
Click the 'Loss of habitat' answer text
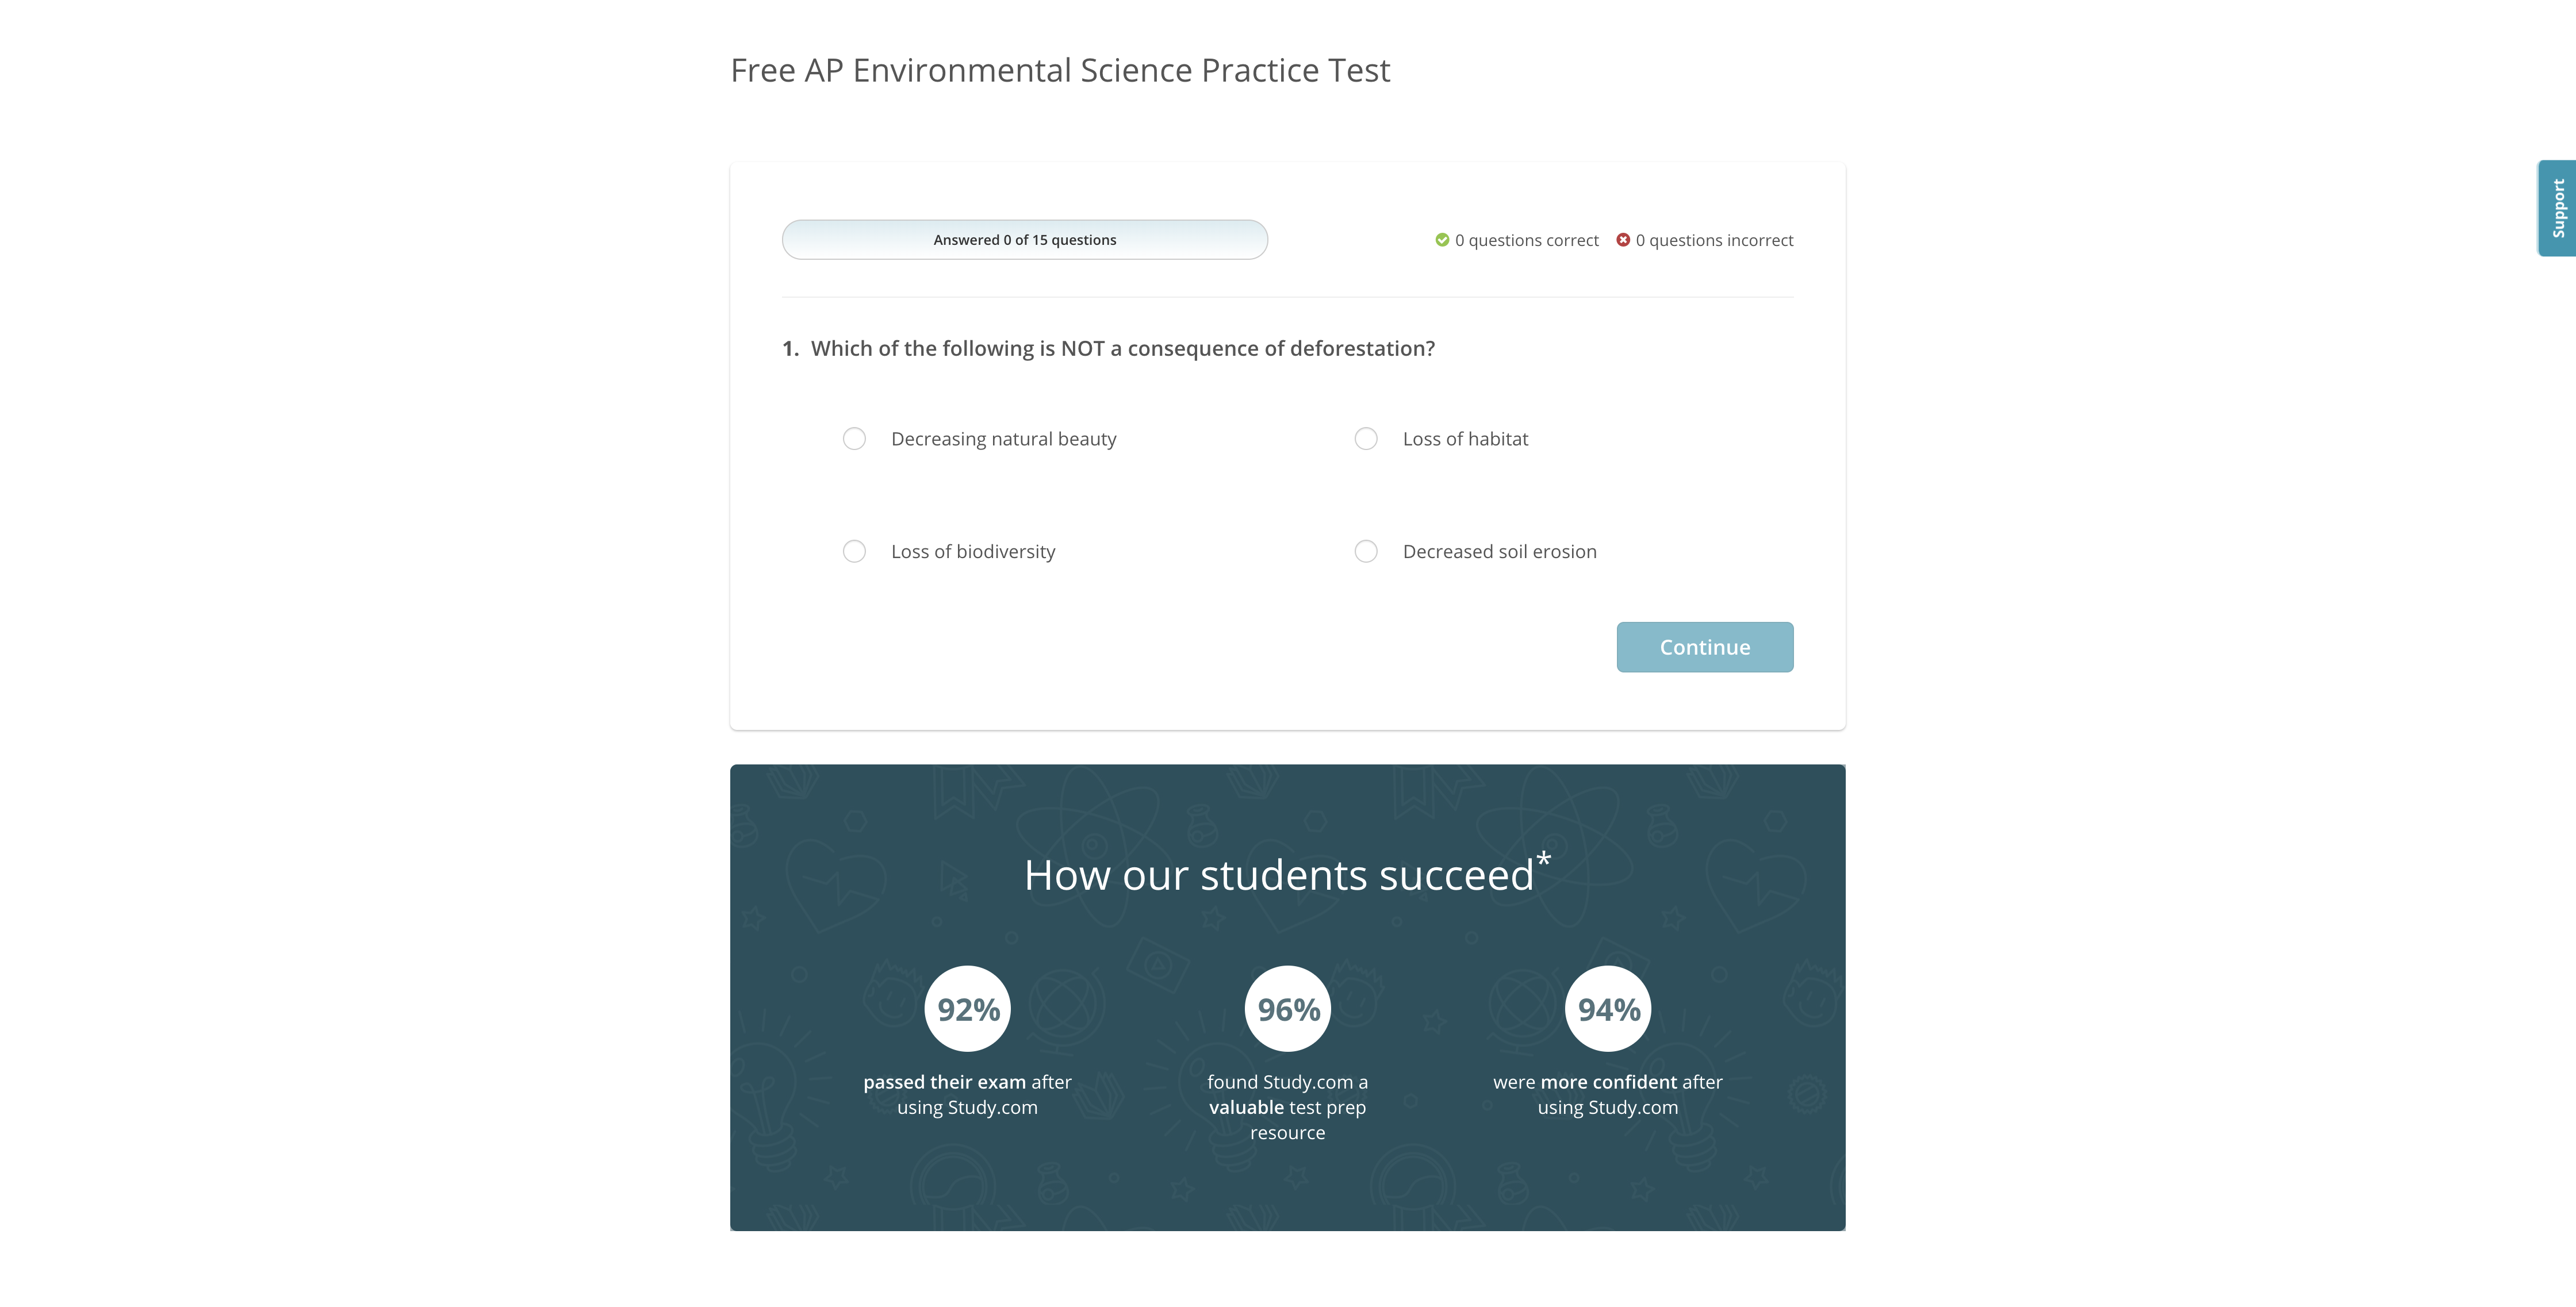1465,439
